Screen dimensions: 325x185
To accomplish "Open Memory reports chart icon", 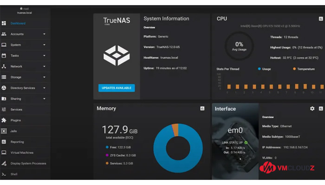I will click(202, 108).
